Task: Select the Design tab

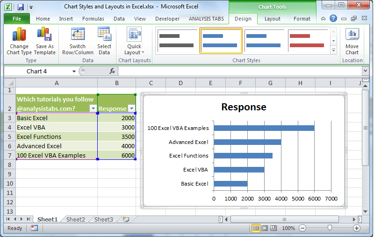Action: [x=243, y=19]
